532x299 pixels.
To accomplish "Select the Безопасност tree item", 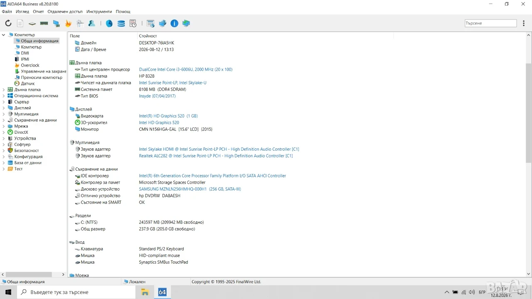I will click(27, 151).
